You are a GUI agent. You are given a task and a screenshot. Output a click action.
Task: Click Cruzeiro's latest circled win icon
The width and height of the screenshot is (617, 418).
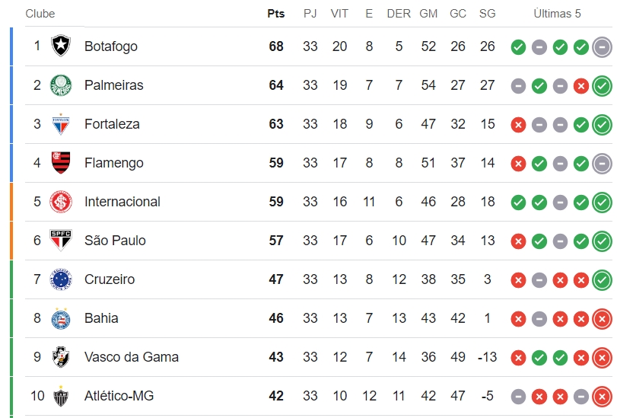602,279
